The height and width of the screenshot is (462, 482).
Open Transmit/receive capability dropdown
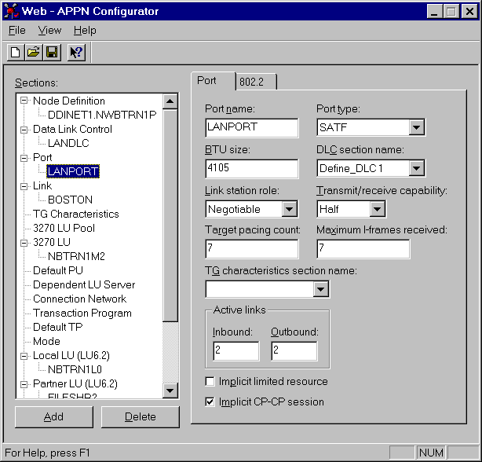(x=378, y=209)
